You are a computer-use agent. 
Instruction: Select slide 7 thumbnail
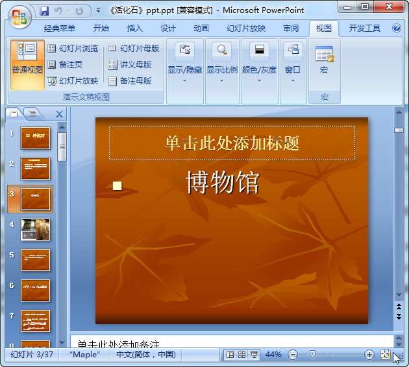[35, 321]
